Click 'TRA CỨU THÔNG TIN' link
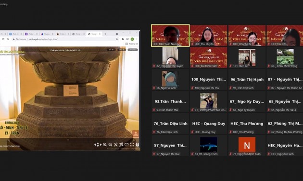Viewport: 303px width, 181px height. point(10,147)
